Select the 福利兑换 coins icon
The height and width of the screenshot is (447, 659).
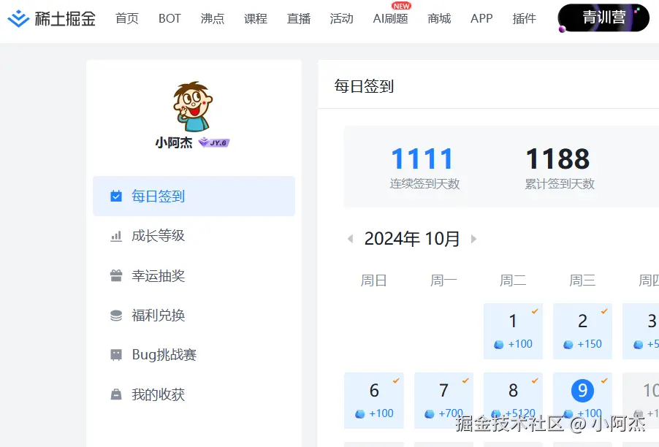pos(115,315)
